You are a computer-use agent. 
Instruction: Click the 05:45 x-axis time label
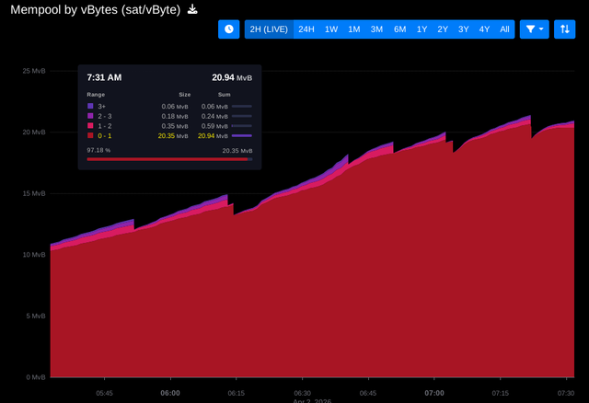click(104, 393)
